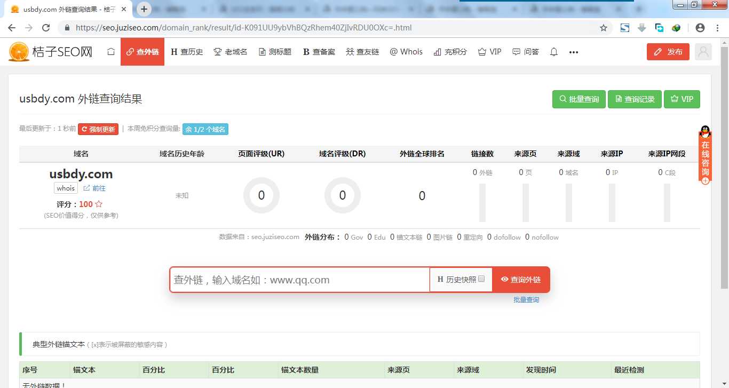
Task: Open the VIP item in the navbar
Action: pyautogui.click(x=490, y=52)
